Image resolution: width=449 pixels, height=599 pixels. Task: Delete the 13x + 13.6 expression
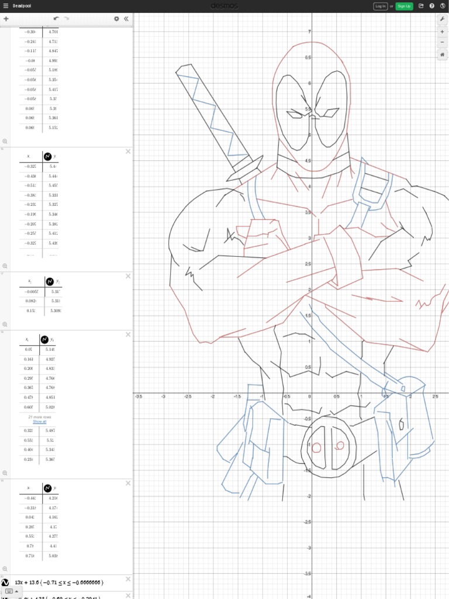(128, 579)
